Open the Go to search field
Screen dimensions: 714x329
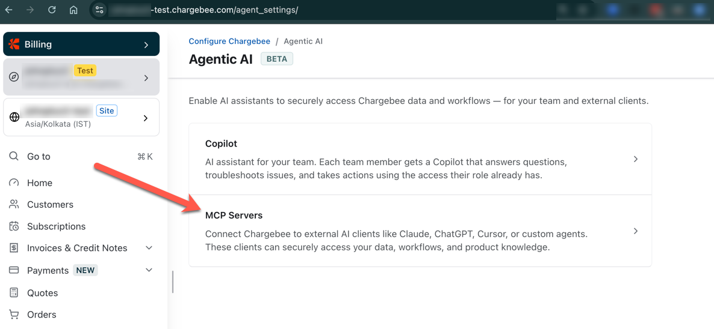click(x=81, y=157)
